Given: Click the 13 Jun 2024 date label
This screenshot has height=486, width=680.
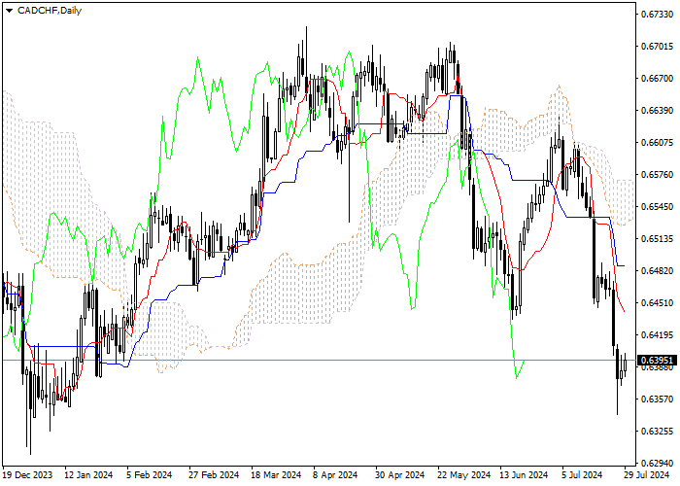Looking at the screenshot, I should 524,475.
